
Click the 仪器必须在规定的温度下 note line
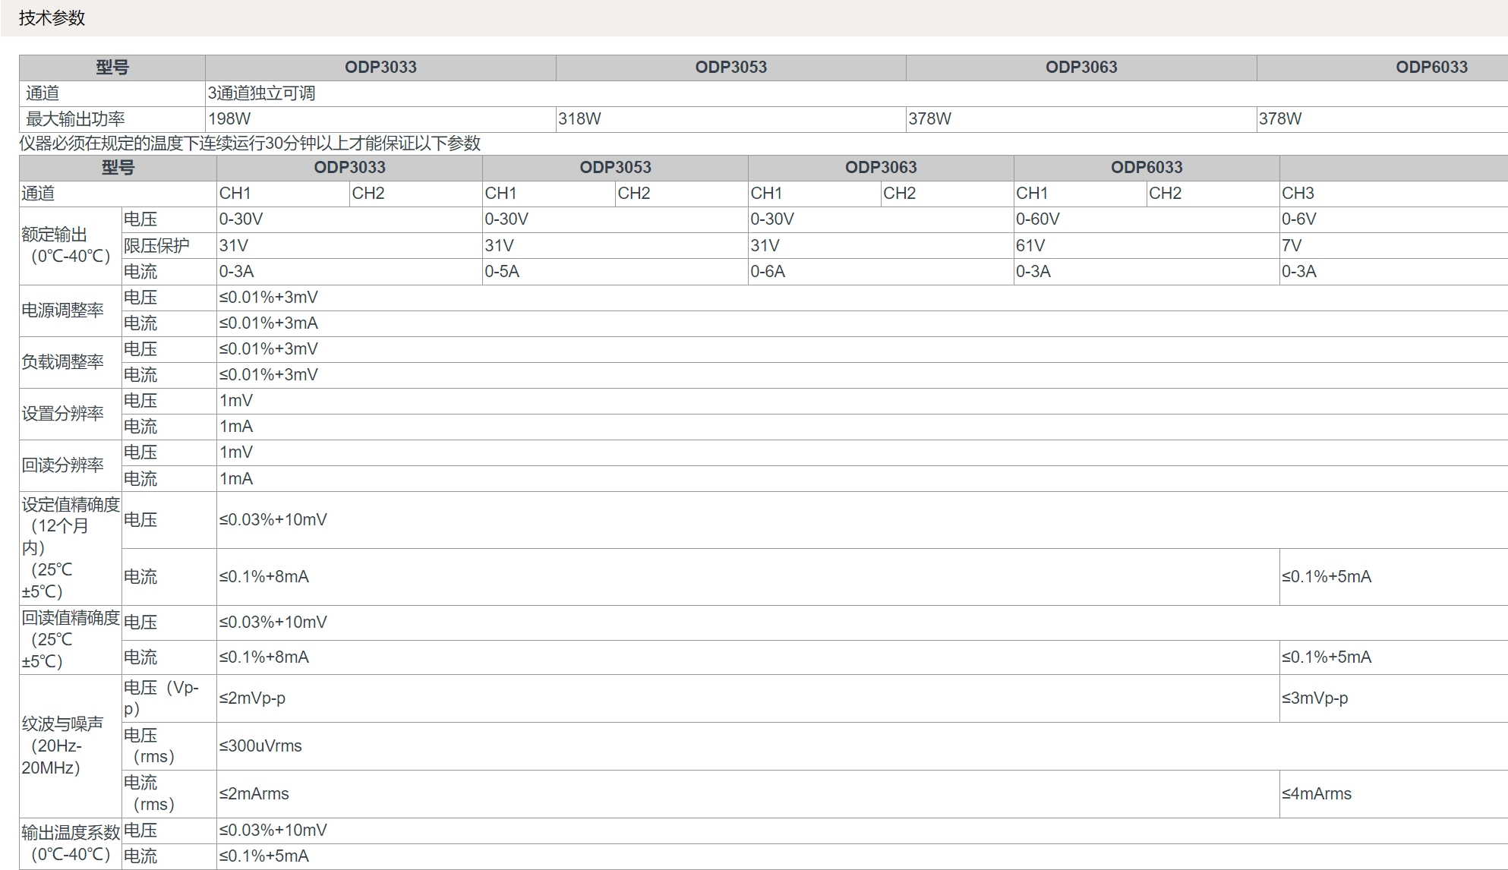(250, 143)
